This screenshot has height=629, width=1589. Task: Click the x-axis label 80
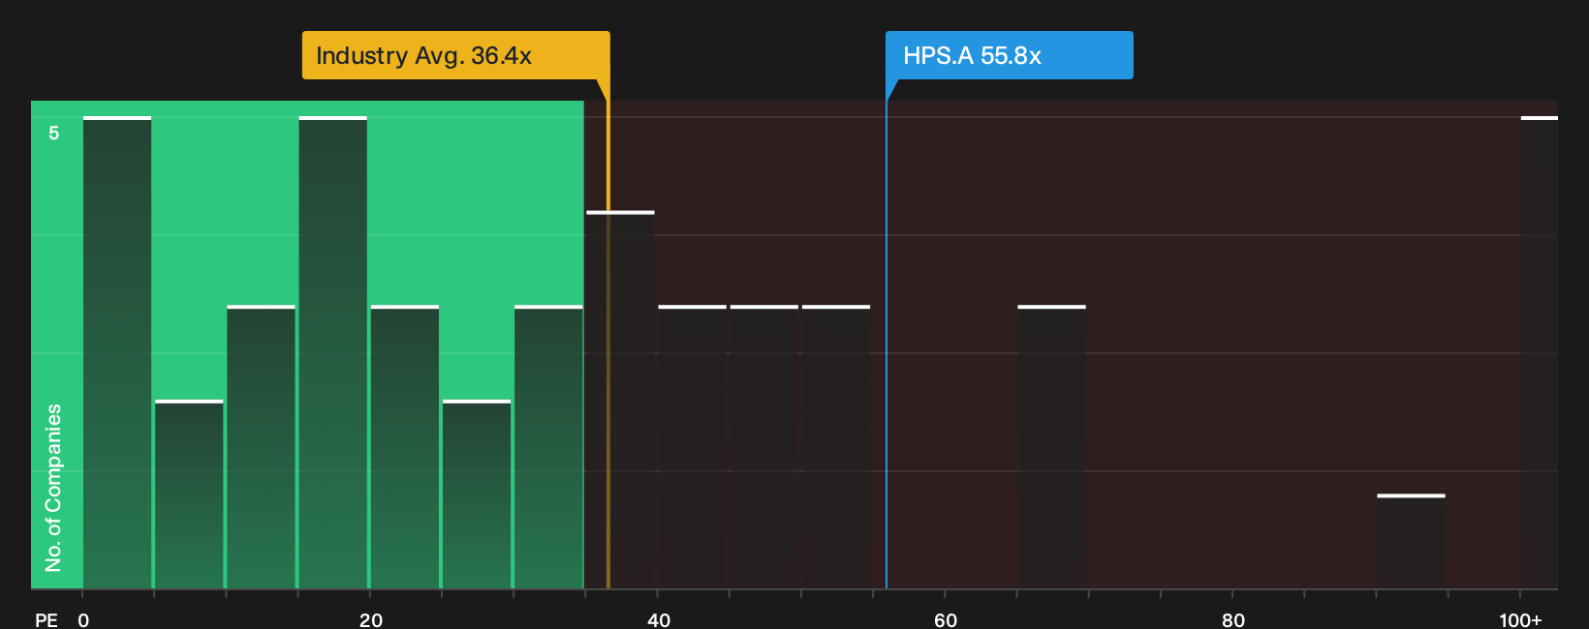[1233, 619]
